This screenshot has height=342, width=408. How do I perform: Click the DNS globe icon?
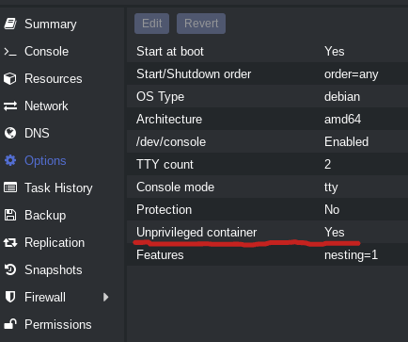click(10, 133)
